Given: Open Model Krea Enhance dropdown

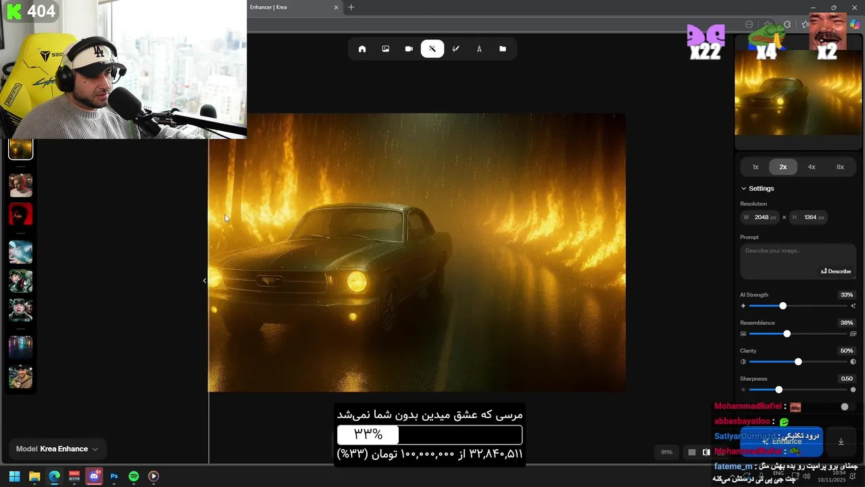Looking at the screenshot, I should [x=57, y=449].
